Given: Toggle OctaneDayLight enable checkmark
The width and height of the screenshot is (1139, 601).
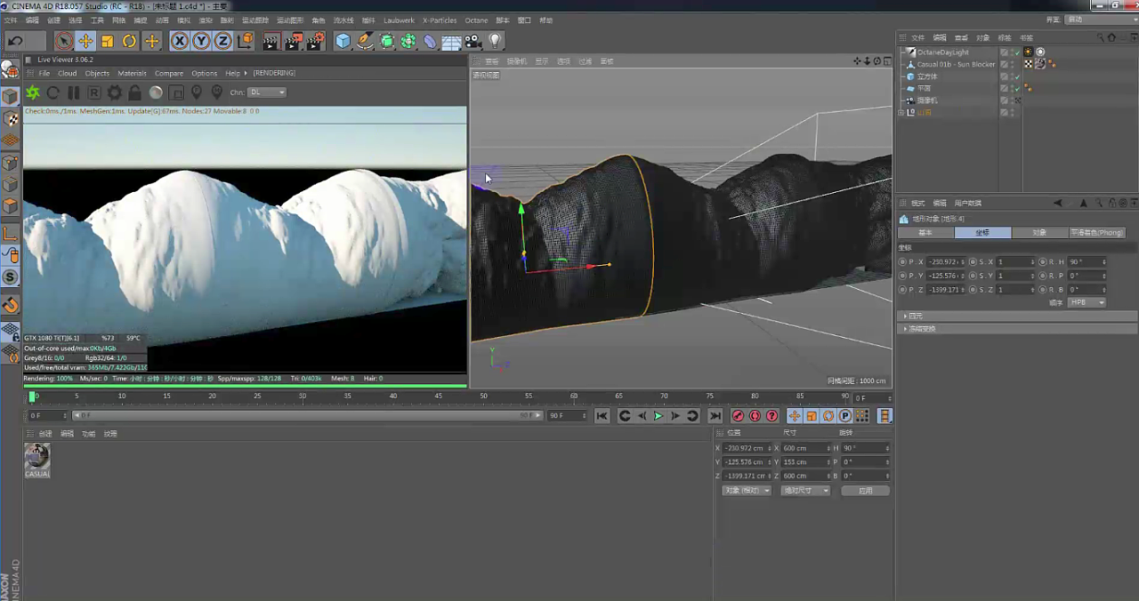Looking at the screenshot, I should click(1017, 52).
